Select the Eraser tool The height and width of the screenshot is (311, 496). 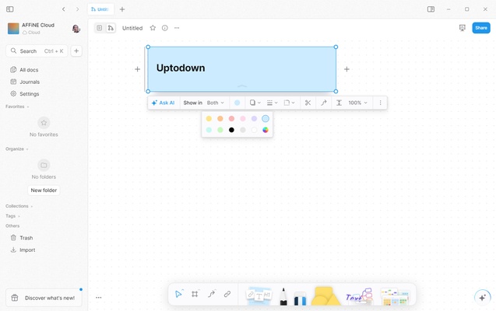pos(300,298)
